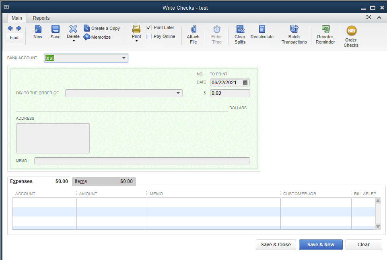The height and width of the screenshot is (260, 387).
Task: Click Save & New button
Action: coord(321,245)
